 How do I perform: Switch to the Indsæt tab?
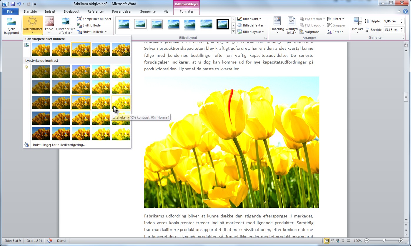(x=50, y=11)
